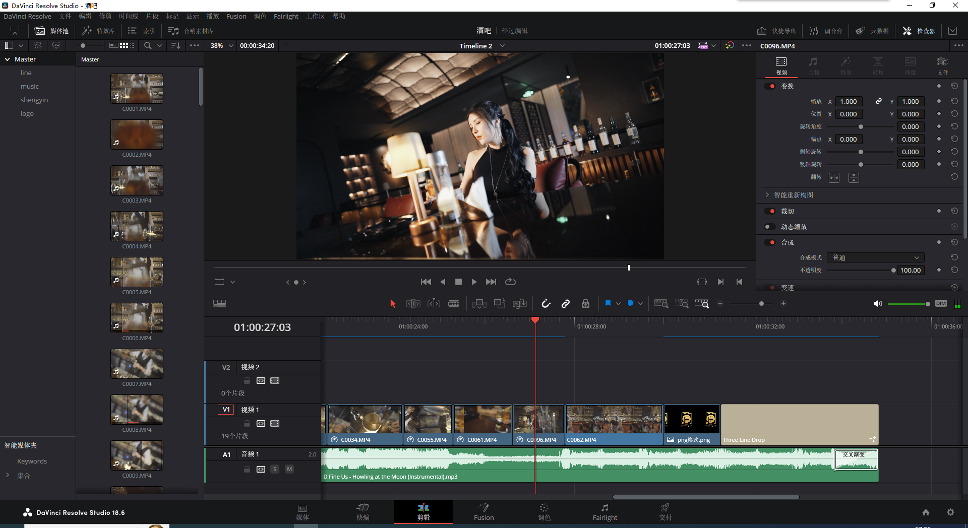Jump to first frame in viewer

(426, 282)
